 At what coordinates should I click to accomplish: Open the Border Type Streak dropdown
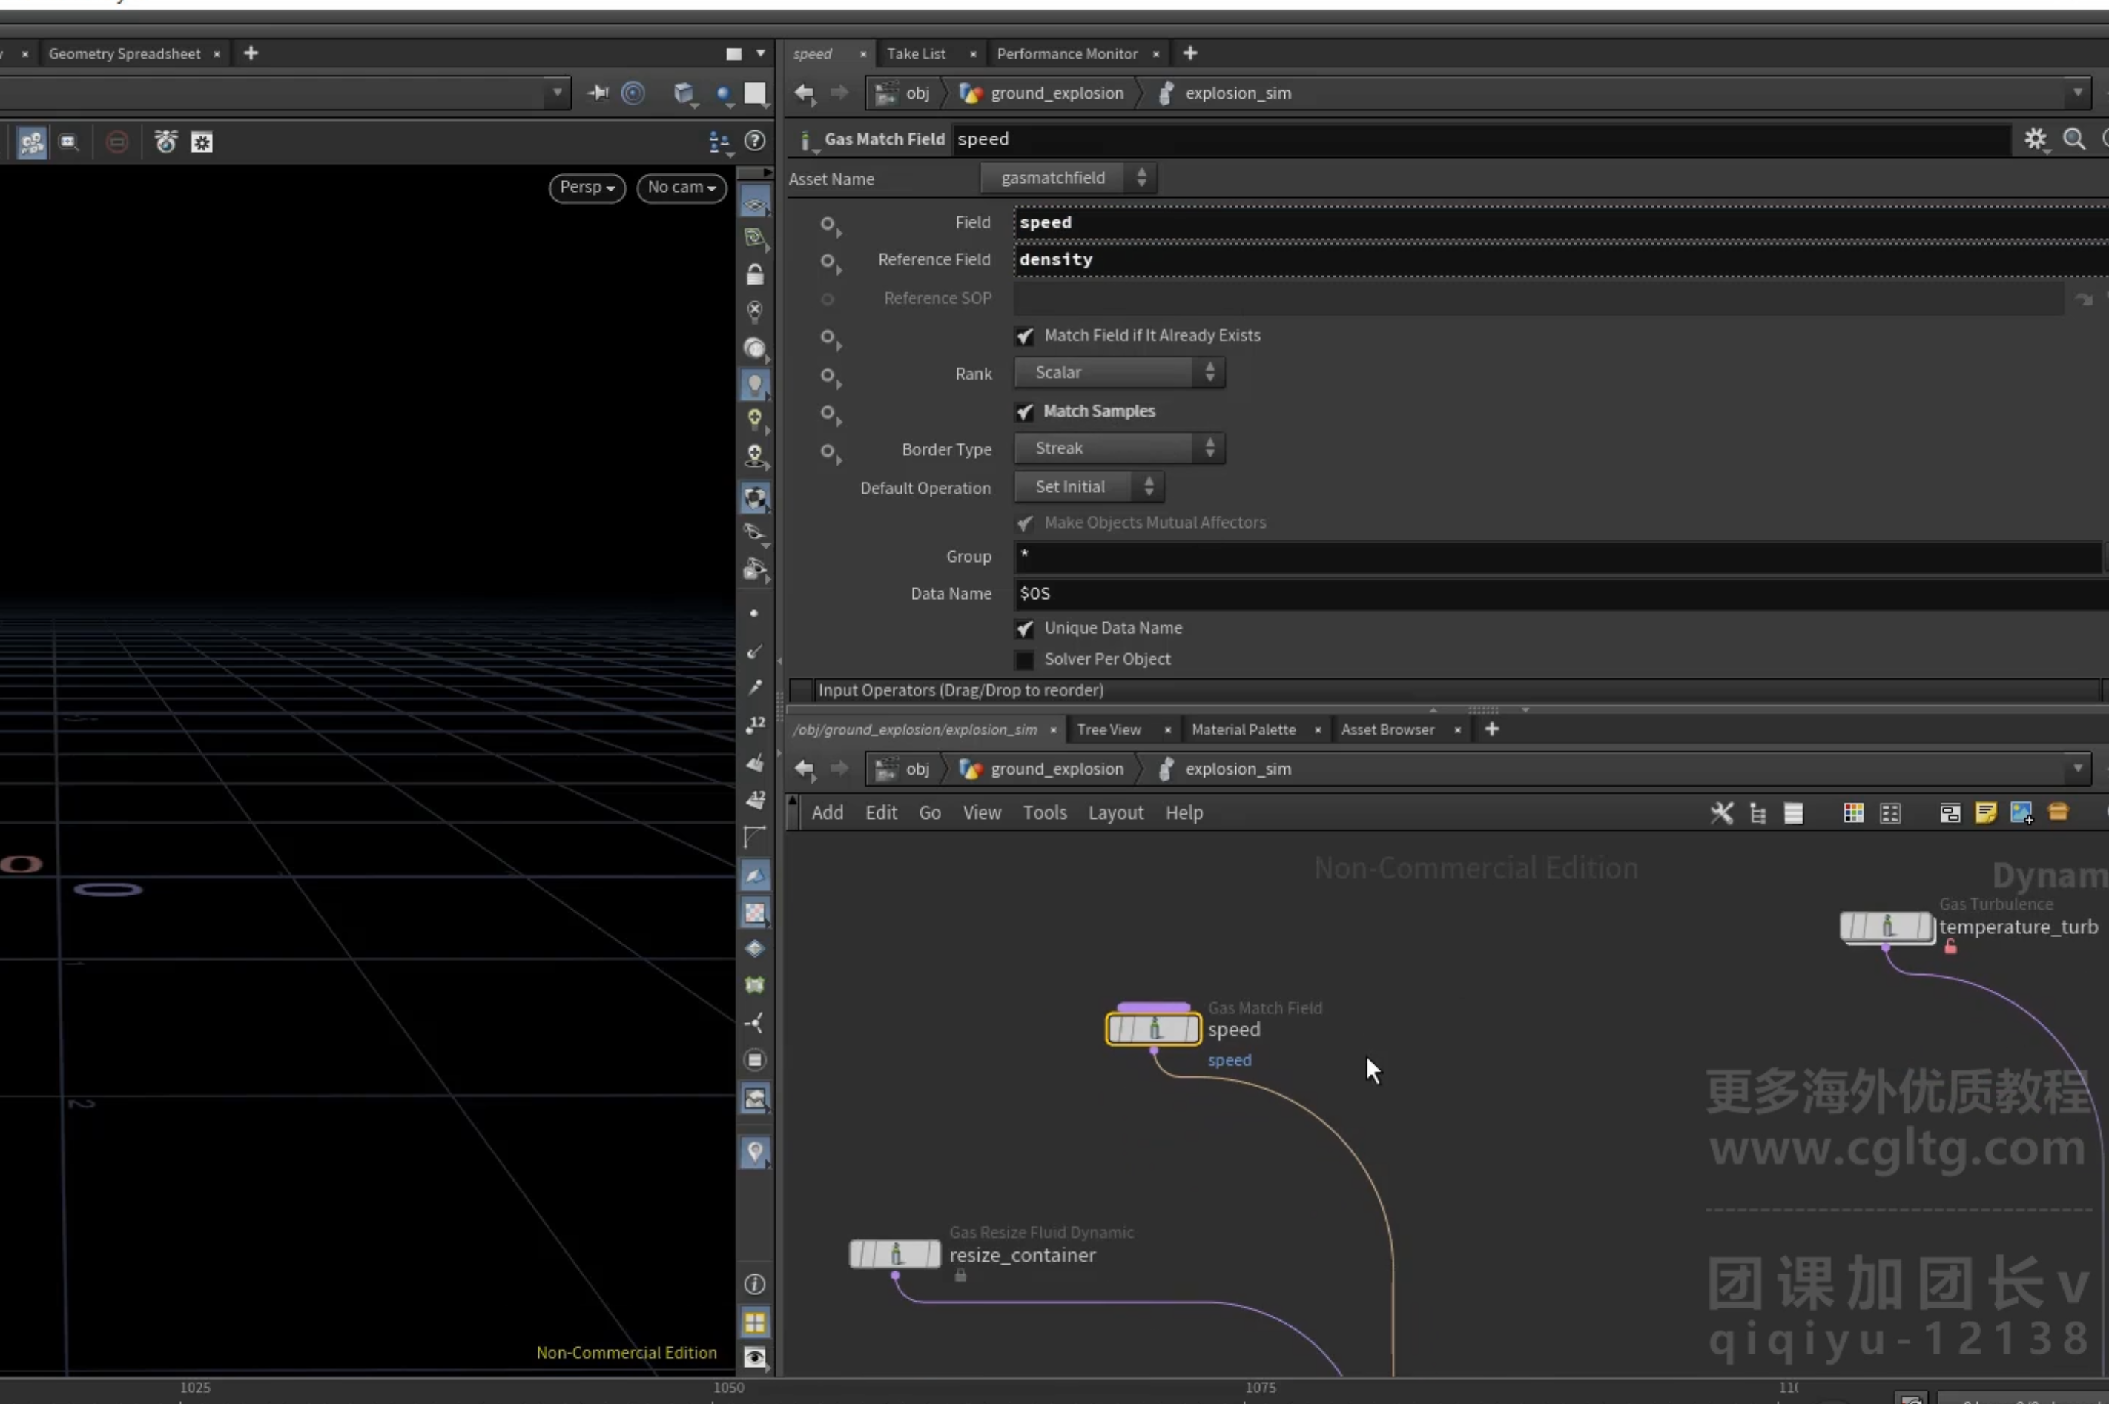[1120, 448]
